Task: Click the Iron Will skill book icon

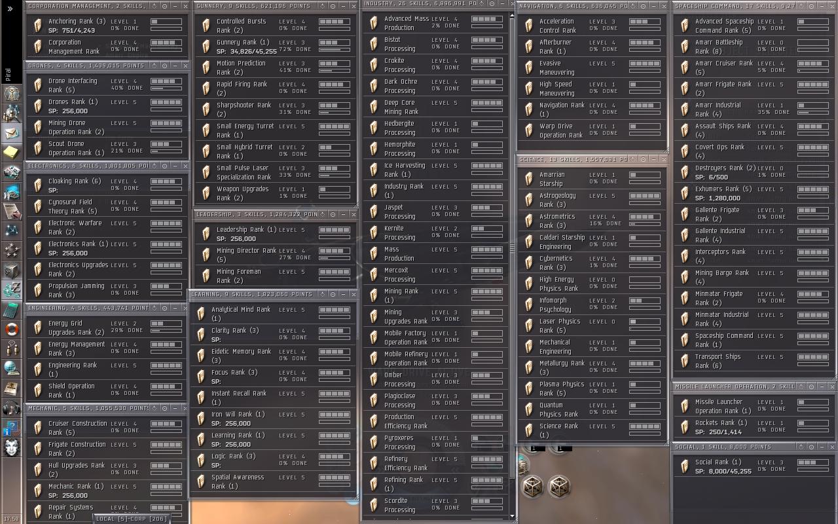Action: click(201, 419)
